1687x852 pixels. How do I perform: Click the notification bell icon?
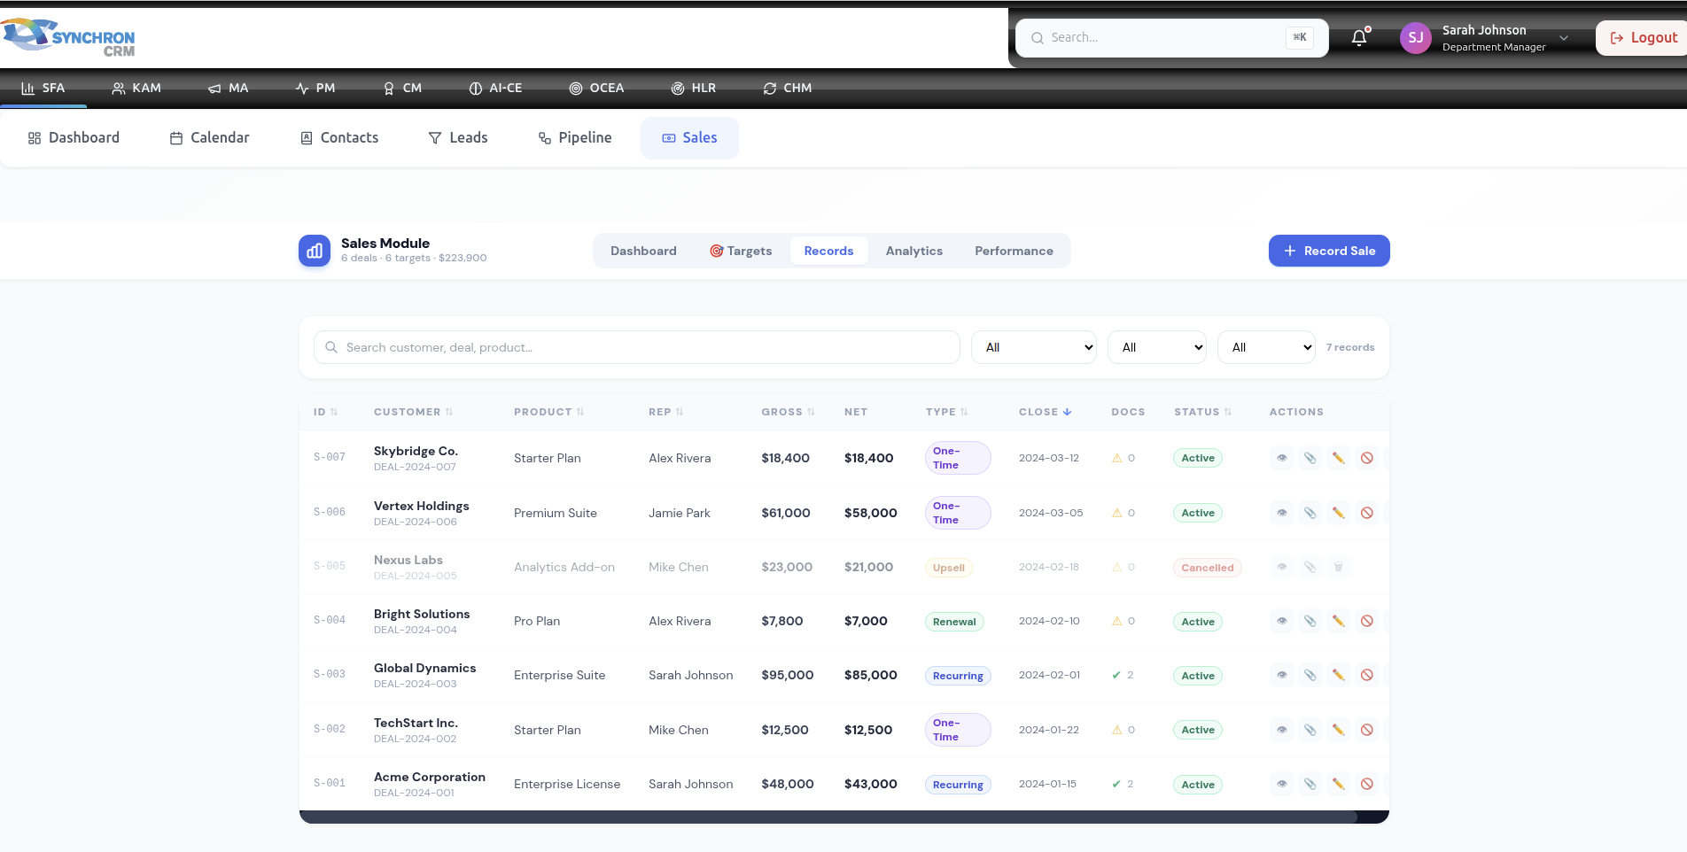(x=1359, y=38)
